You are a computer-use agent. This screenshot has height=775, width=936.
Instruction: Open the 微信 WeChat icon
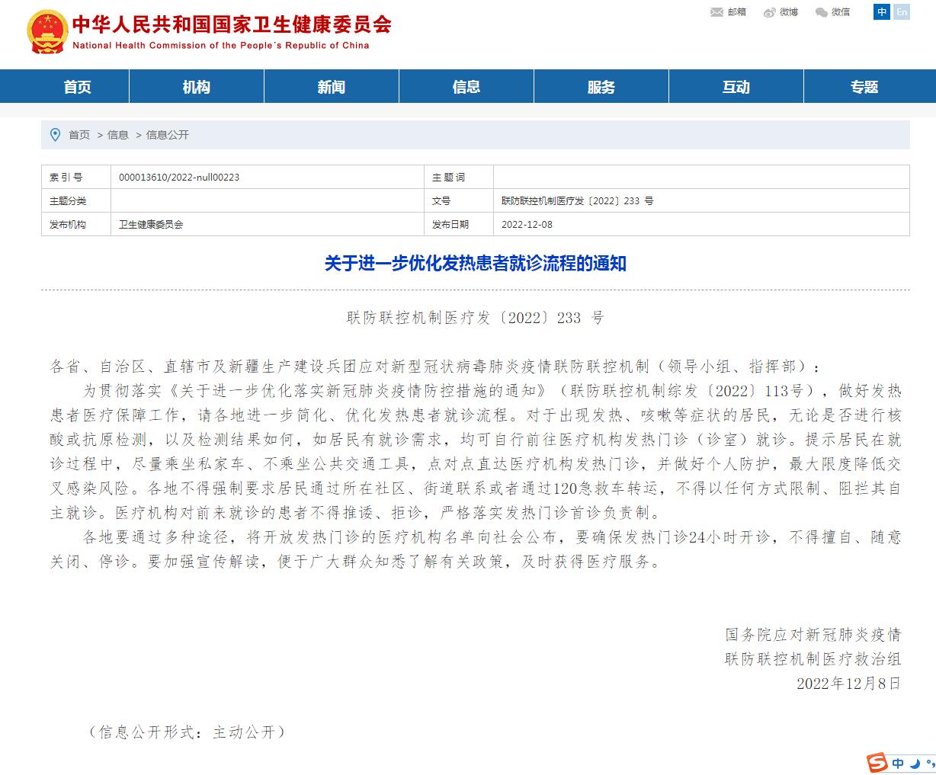[x=821, y=12]
